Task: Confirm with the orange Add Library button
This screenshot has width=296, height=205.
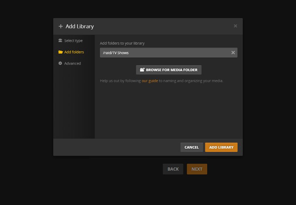Action: 221,147
